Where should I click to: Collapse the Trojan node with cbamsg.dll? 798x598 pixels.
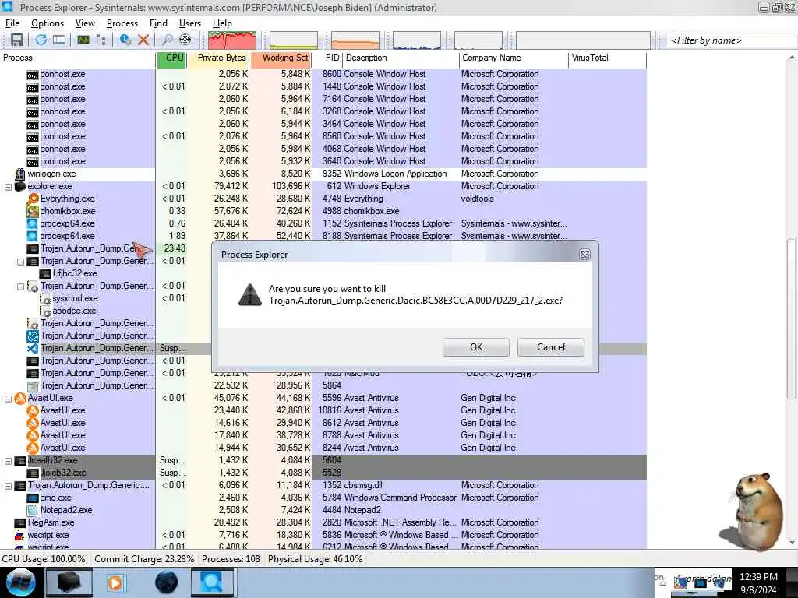(x=8, y=486)
